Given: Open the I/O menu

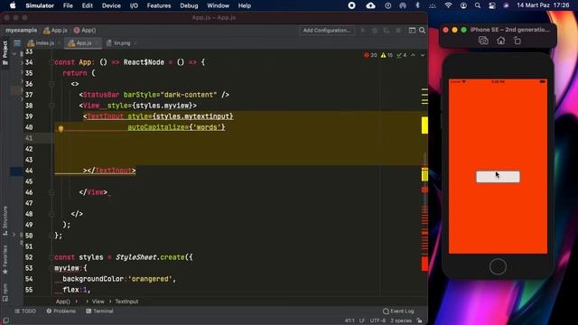Looking at the screenshot, I should [x=134, y=5].
